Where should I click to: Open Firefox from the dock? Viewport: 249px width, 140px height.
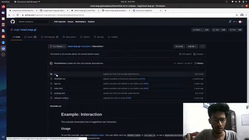(3, 7)
